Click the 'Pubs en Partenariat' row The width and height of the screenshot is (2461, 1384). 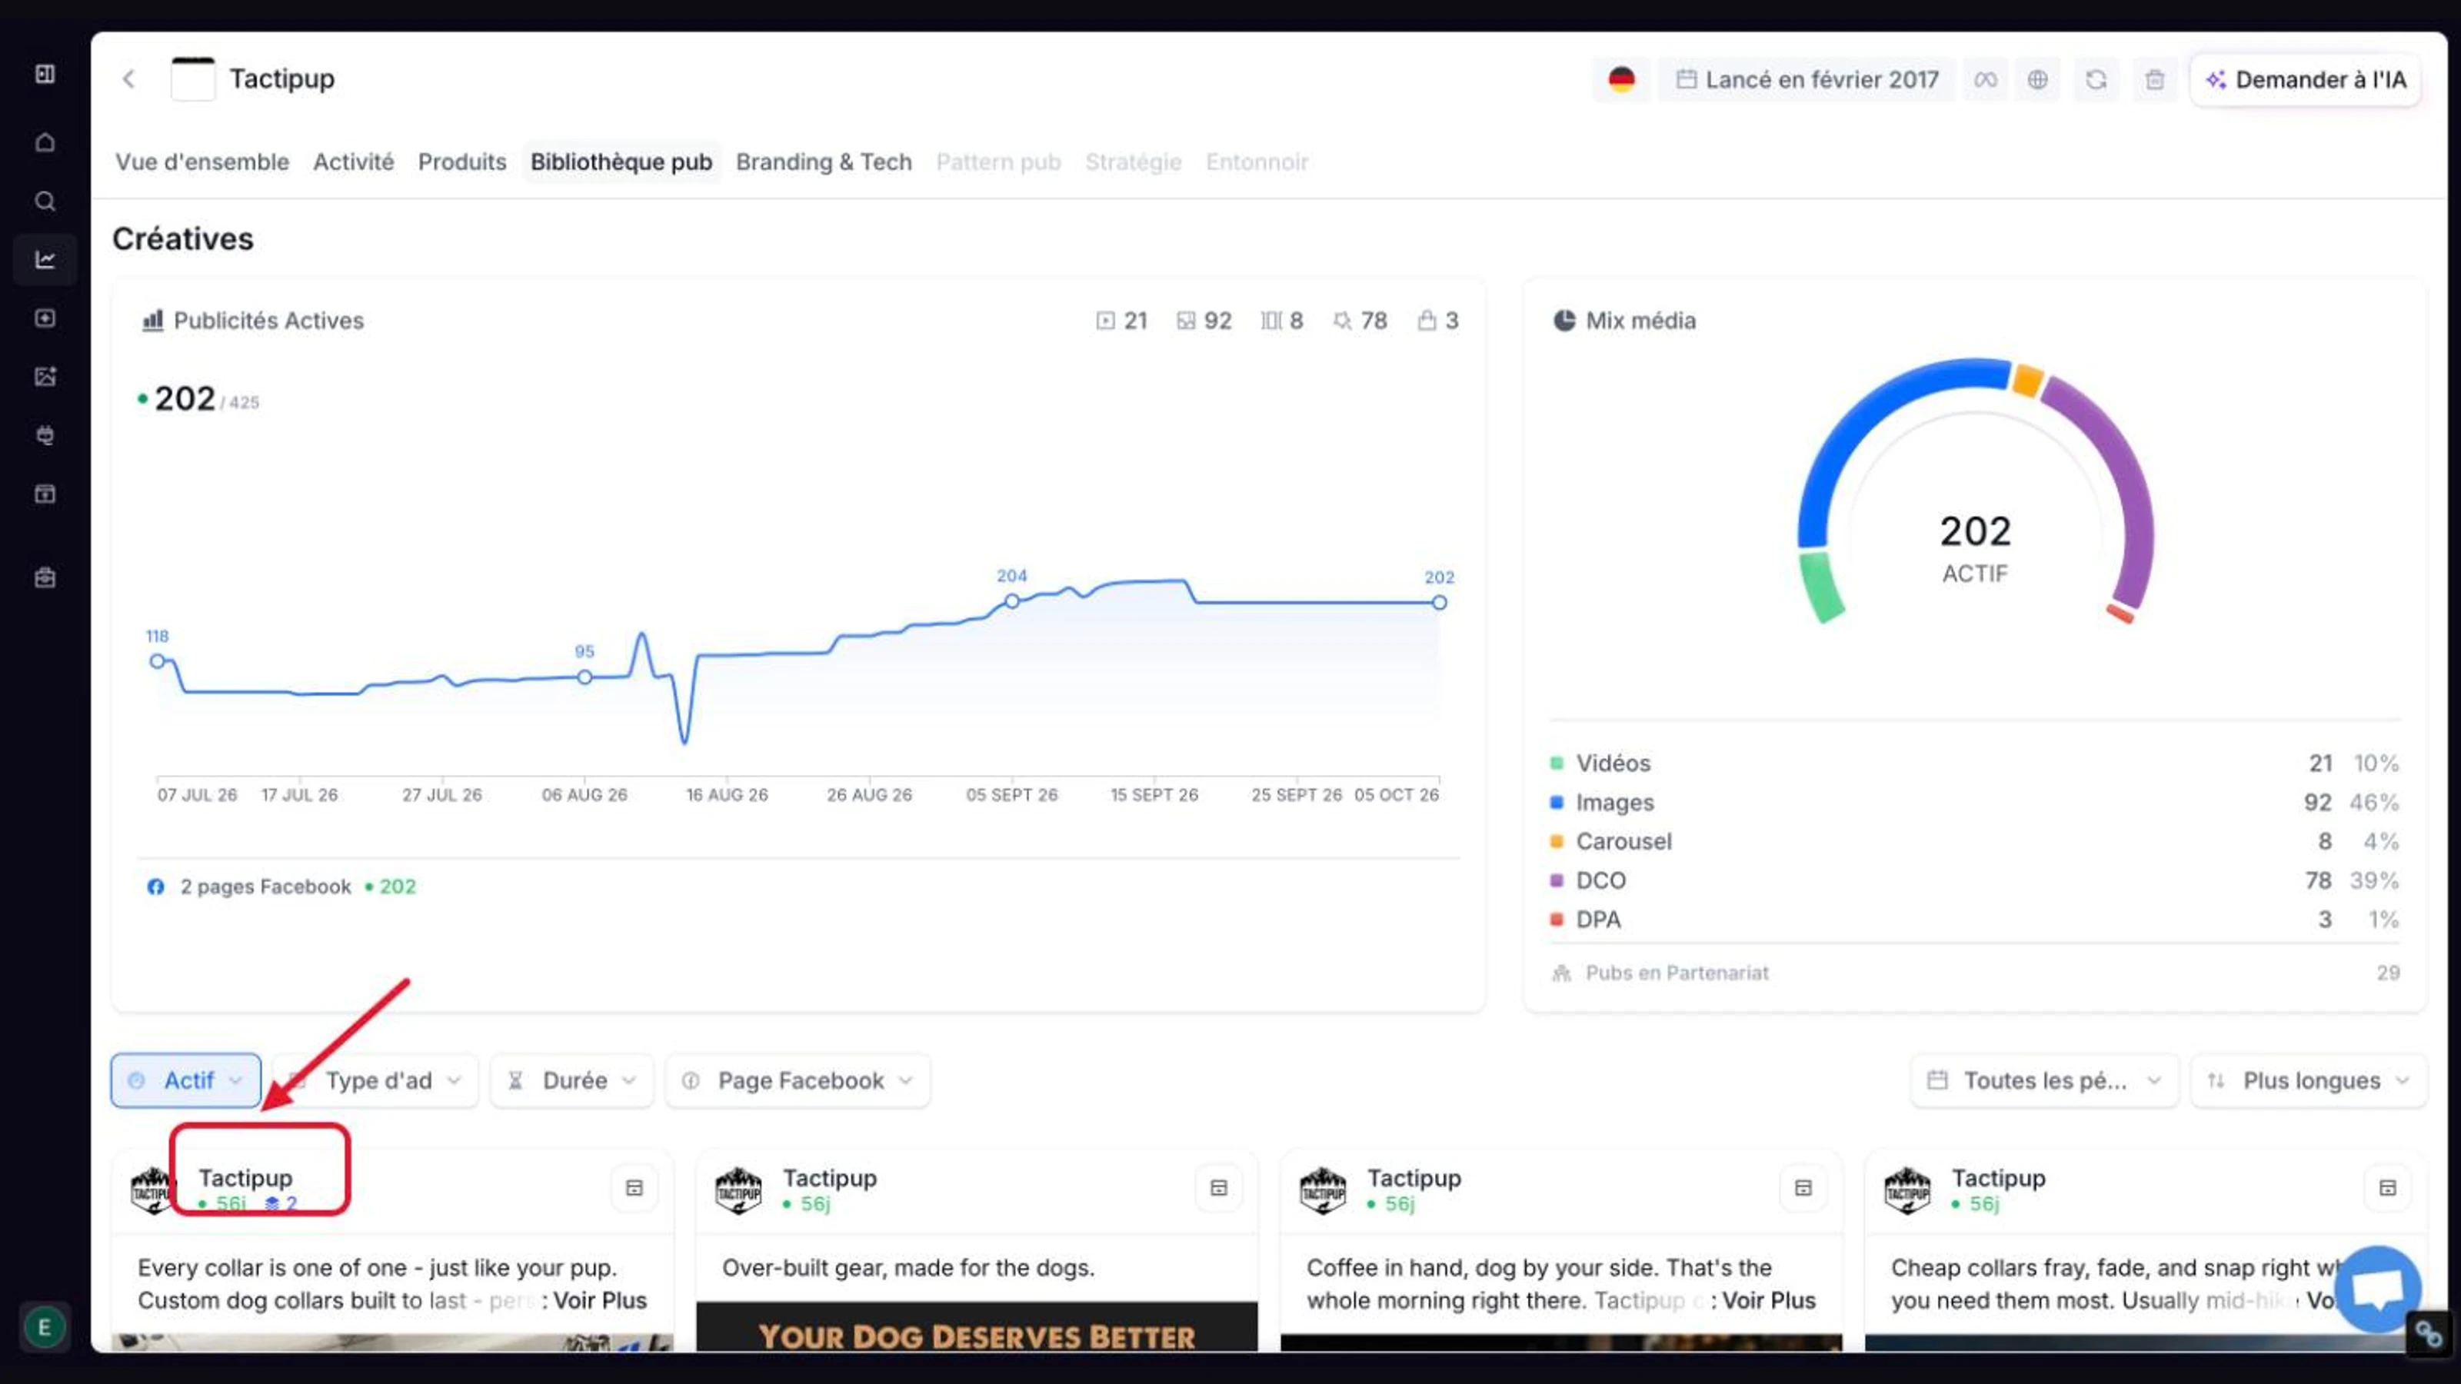click(x=1975, y=973)
